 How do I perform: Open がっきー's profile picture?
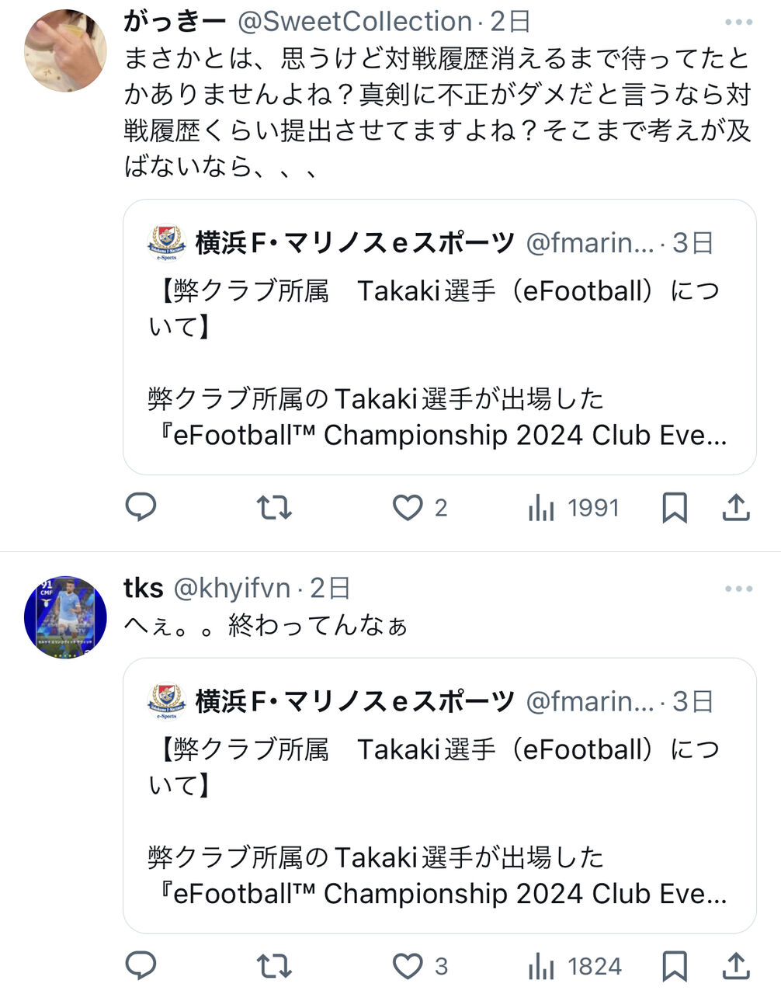pyautogui.click(x=65, y=51)
